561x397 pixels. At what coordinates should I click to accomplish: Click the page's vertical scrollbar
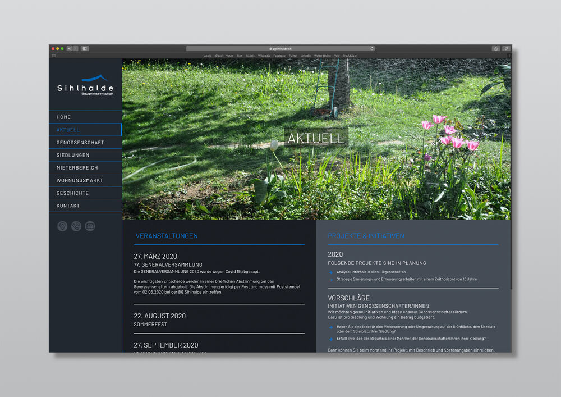tap(512, 253)
